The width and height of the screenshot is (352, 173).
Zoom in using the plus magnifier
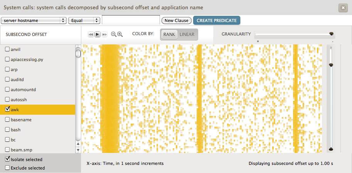click(x=120, y=34)
